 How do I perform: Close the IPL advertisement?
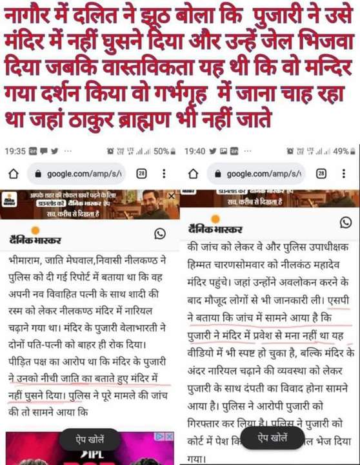(170, 436)
